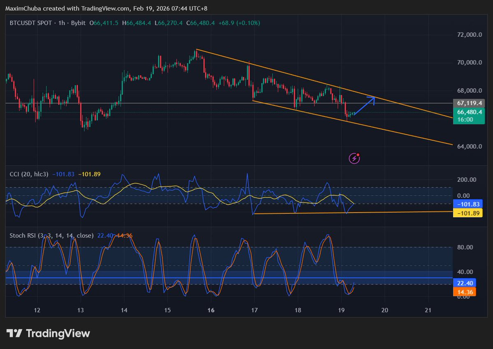This screenshot has height=349, width=493.
Task: Click the 1h timeframe label
Action: [62, 23]
